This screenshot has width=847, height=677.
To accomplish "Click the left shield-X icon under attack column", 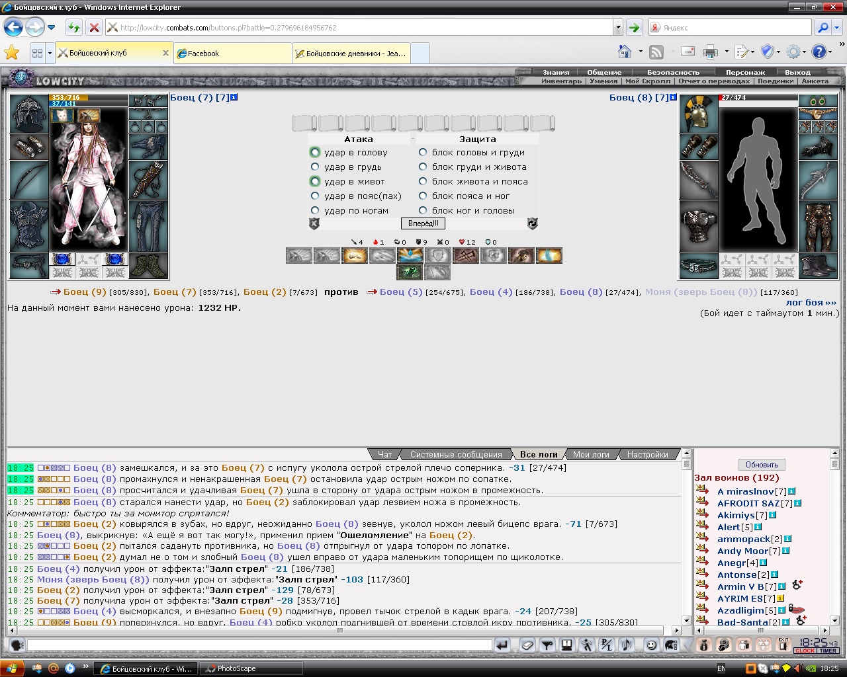I will pyautogui.click(x=314, y=224).
